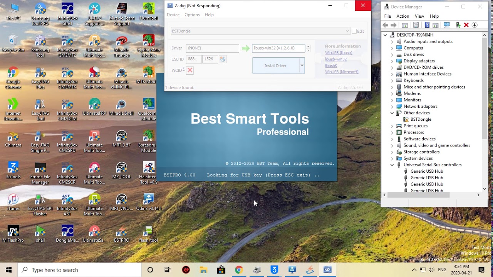Click the black down-arrow Disable device icon
The width and height of the screenshot is (493, 277).
475,25
